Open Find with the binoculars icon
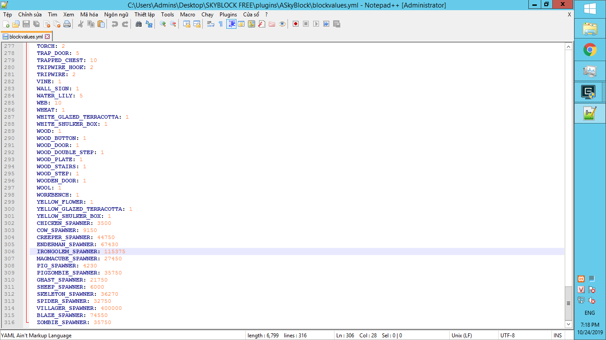 pyautogui.click(x=138, y=24)
